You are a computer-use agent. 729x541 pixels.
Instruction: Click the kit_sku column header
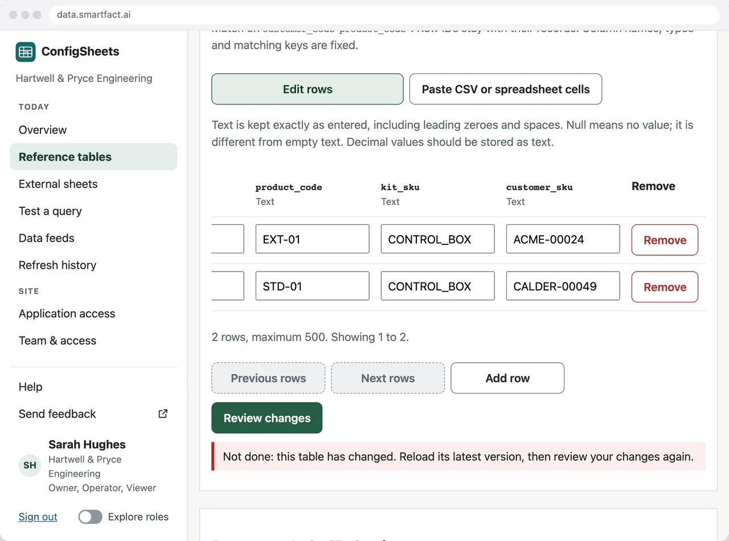pos(400,187)
